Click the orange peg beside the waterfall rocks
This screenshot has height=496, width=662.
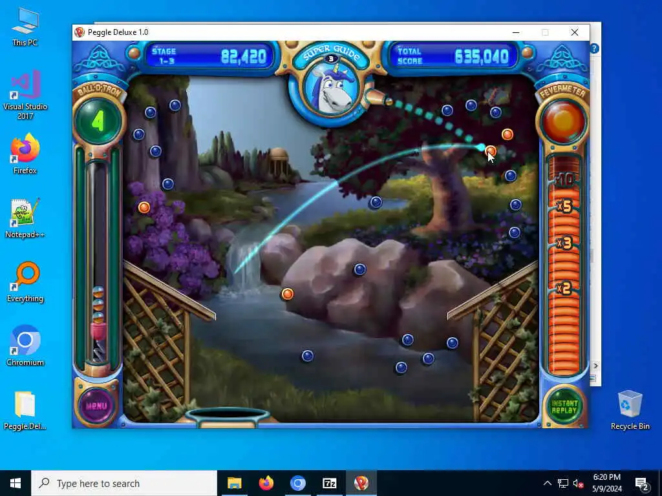(287, 294)
